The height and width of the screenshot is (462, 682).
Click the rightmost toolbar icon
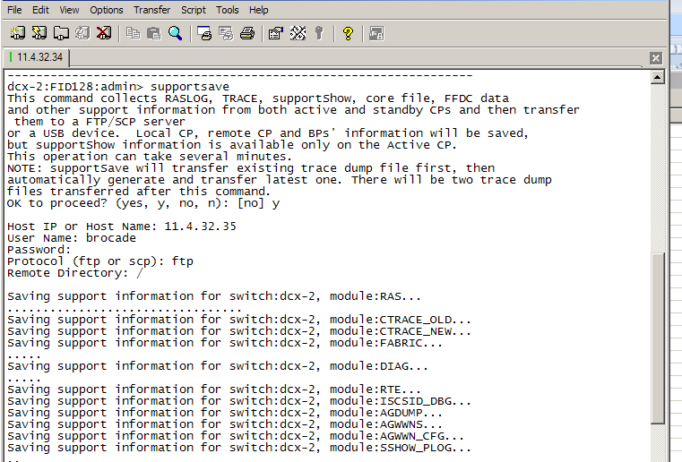click(376, 33)
